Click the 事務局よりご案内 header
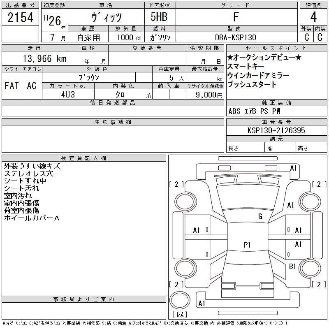This screenshot has height=329, width=329. click(84, 299)
